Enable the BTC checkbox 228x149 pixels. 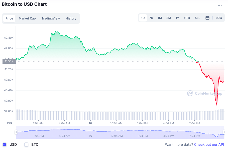coord(26,144)
